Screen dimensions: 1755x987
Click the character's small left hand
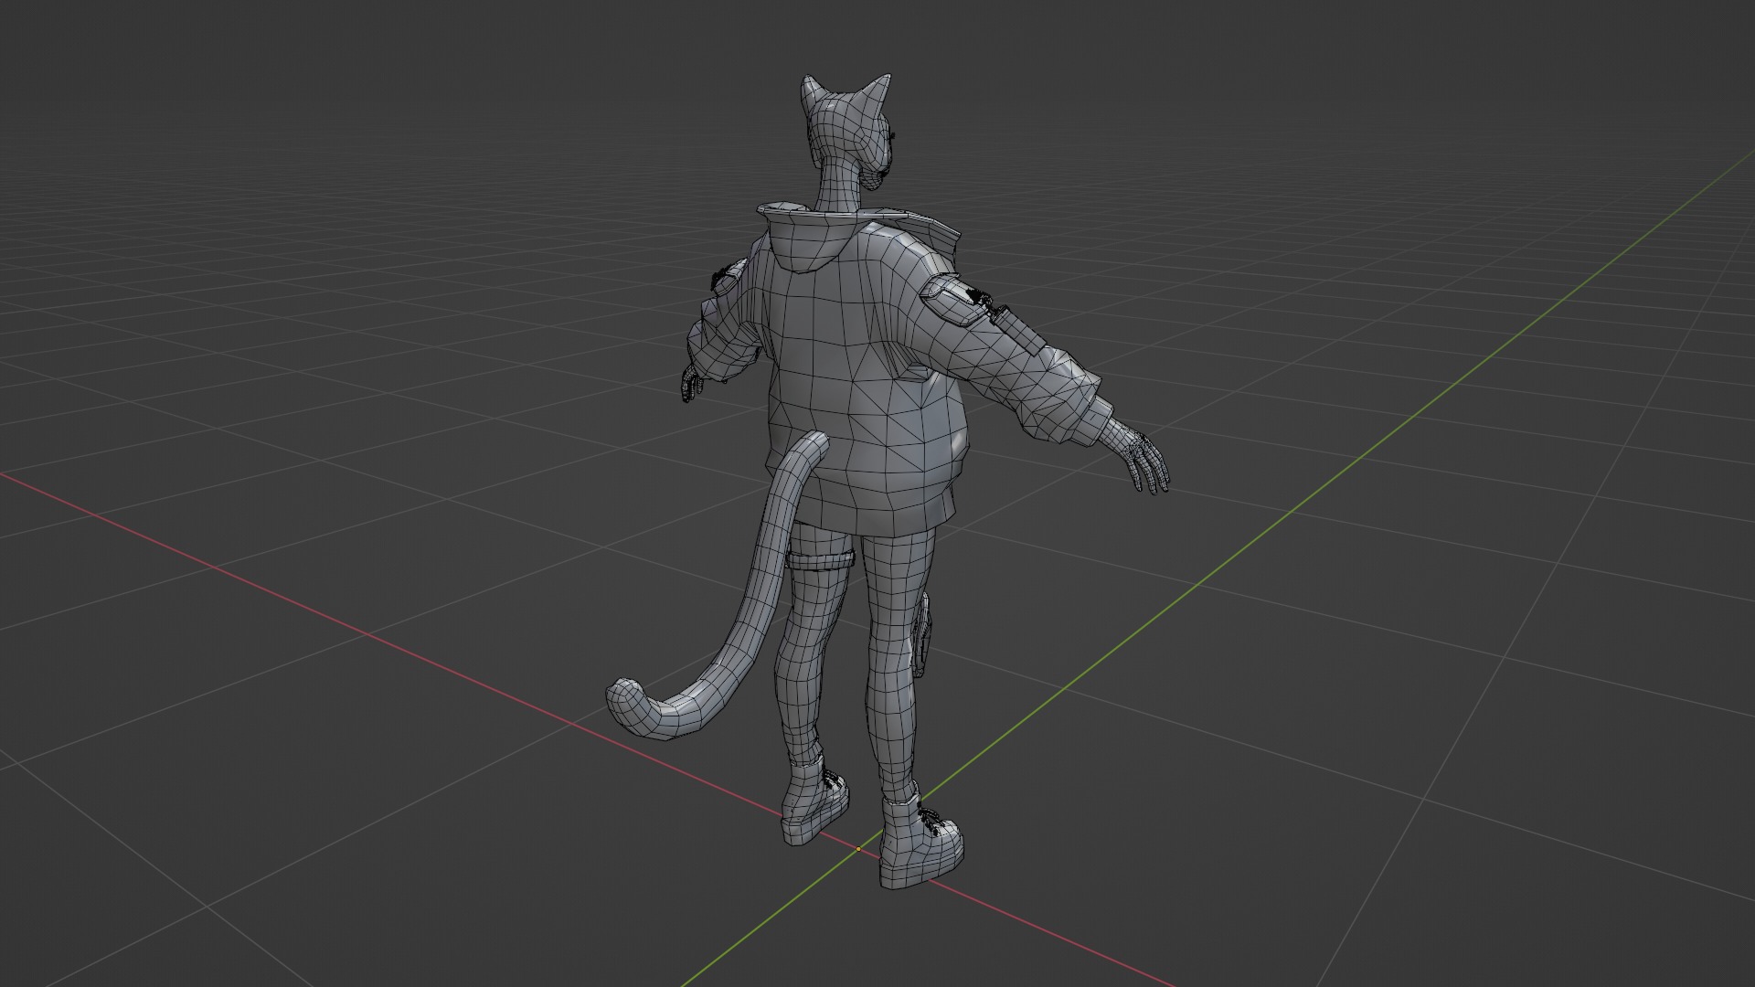coord(691,382)
